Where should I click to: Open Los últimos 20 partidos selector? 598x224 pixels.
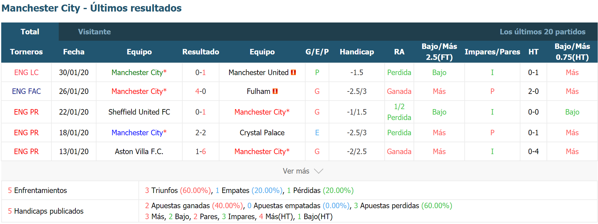click(x=543, y=32)
